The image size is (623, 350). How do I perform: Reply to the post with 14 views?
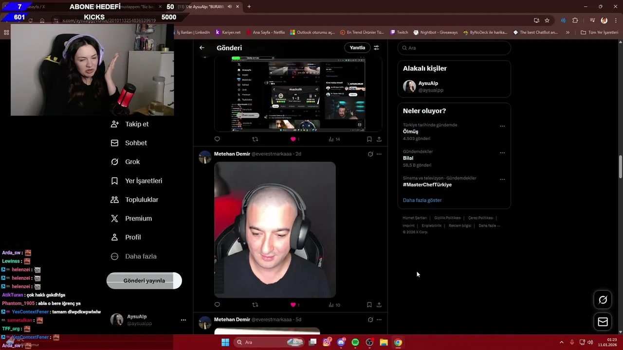coord(217,139)
